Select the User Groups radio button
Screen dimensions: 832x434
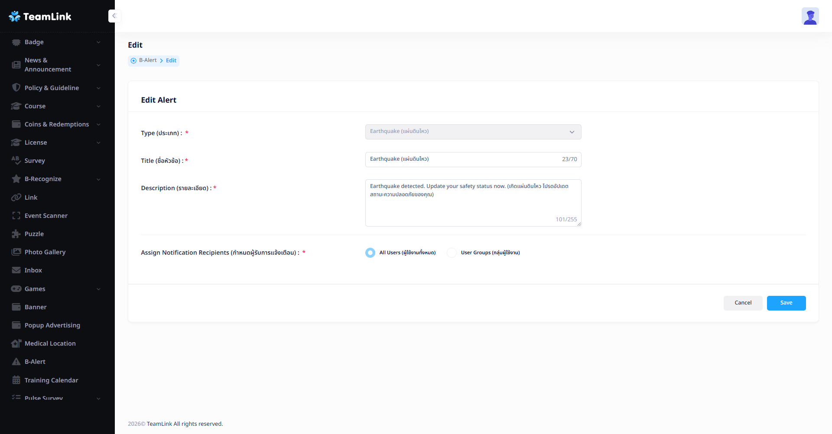(452, 253)
